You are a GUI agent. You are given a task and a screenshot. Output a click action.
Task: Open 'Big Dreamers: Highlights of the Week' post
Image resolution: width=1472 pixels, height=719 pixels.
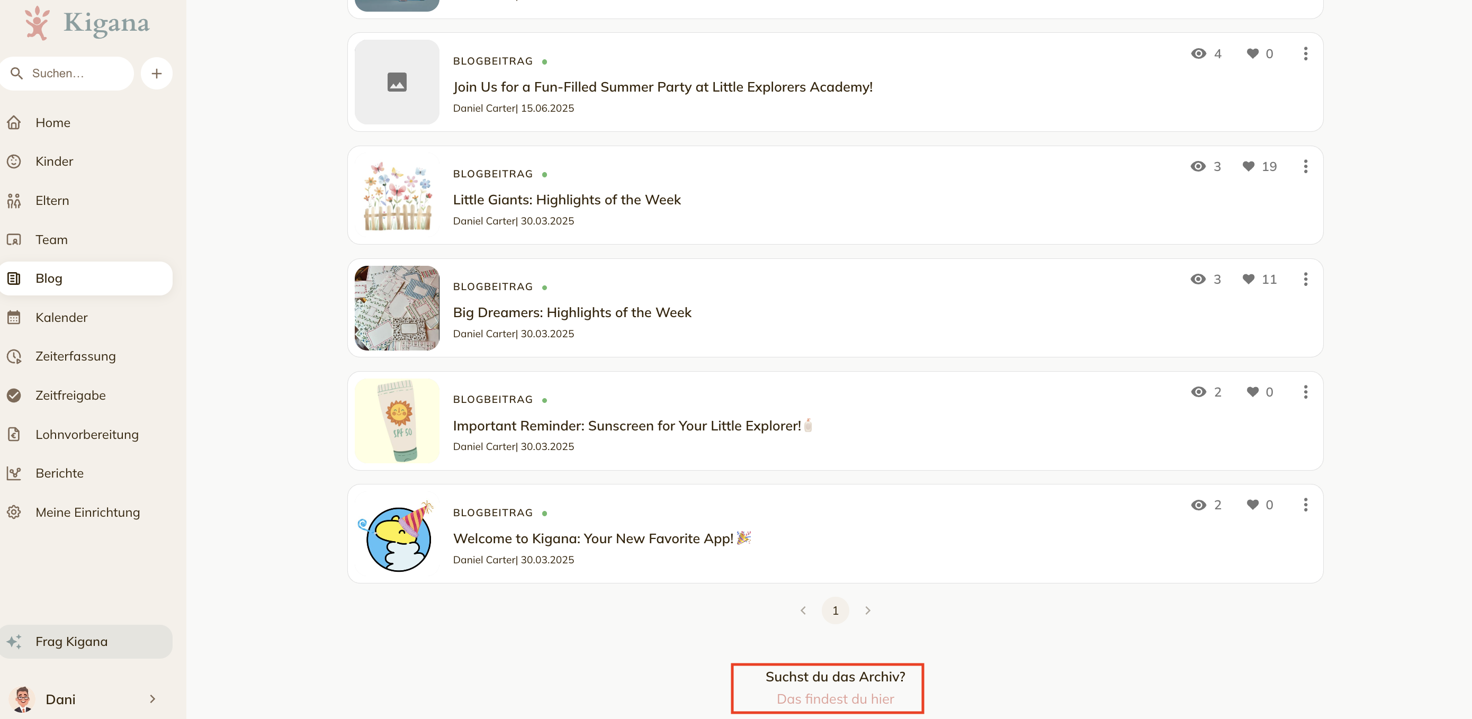click(572, 312)
